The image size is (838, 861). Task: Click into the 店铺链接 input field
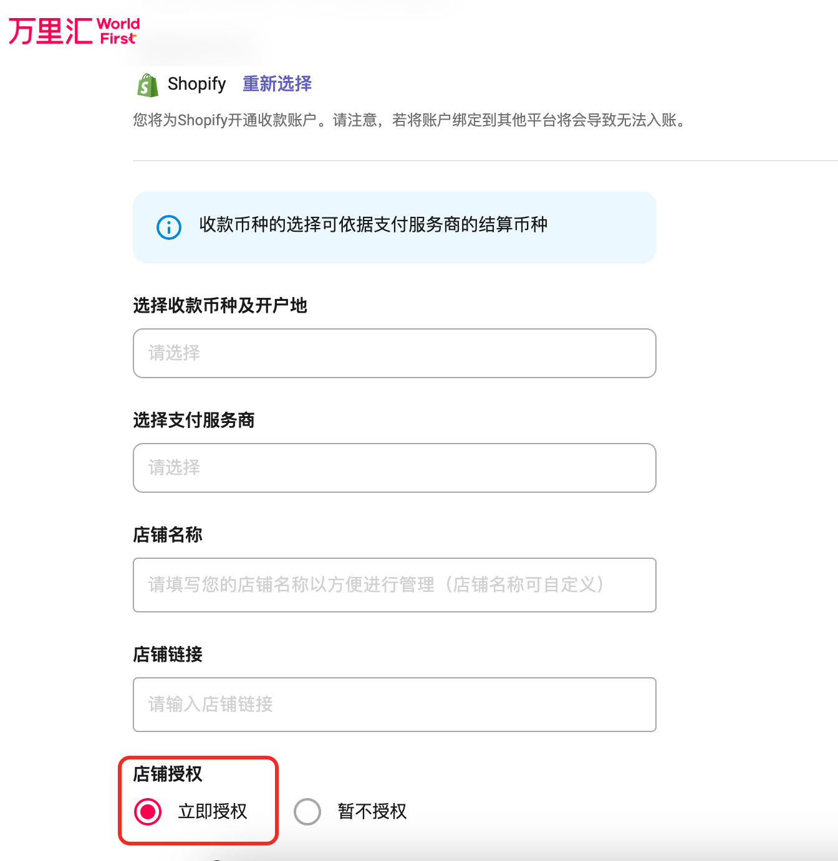click(394, 705)
